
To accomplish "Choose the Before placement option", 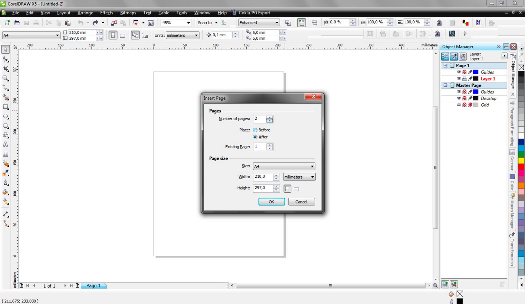I will (255, 130).
